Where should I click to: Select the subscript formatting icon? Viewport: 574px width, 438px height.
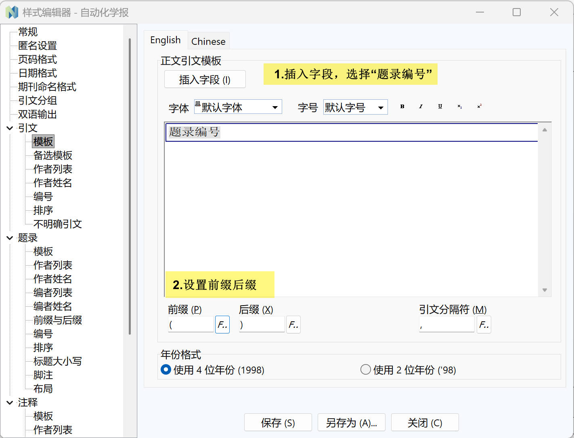459,107
